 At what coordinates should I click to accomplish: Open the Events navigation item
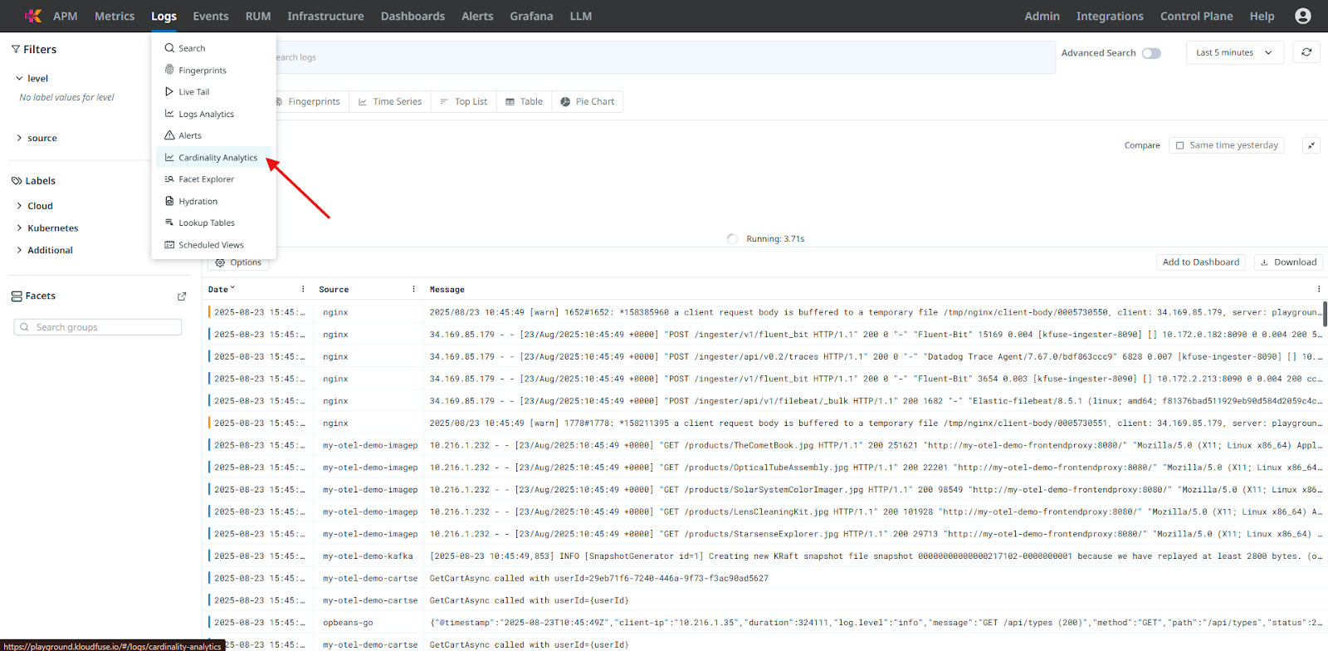(211, 16)
